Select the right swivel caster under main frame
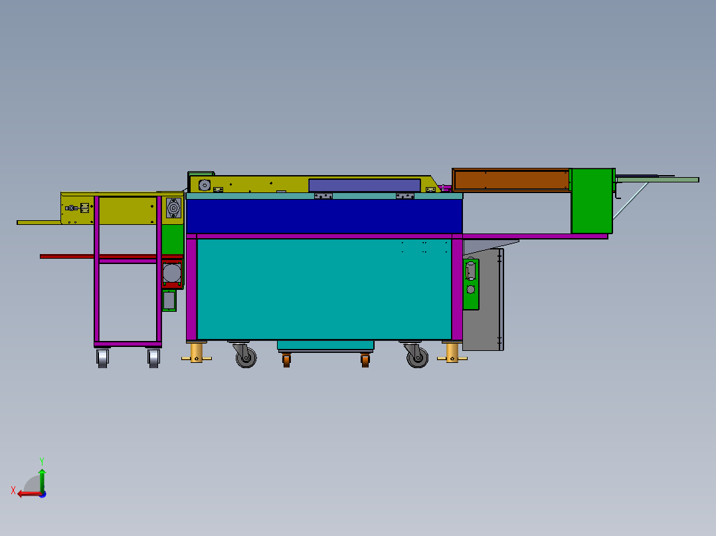Screen dimensions: 716x536 click(x=416, y=354)
